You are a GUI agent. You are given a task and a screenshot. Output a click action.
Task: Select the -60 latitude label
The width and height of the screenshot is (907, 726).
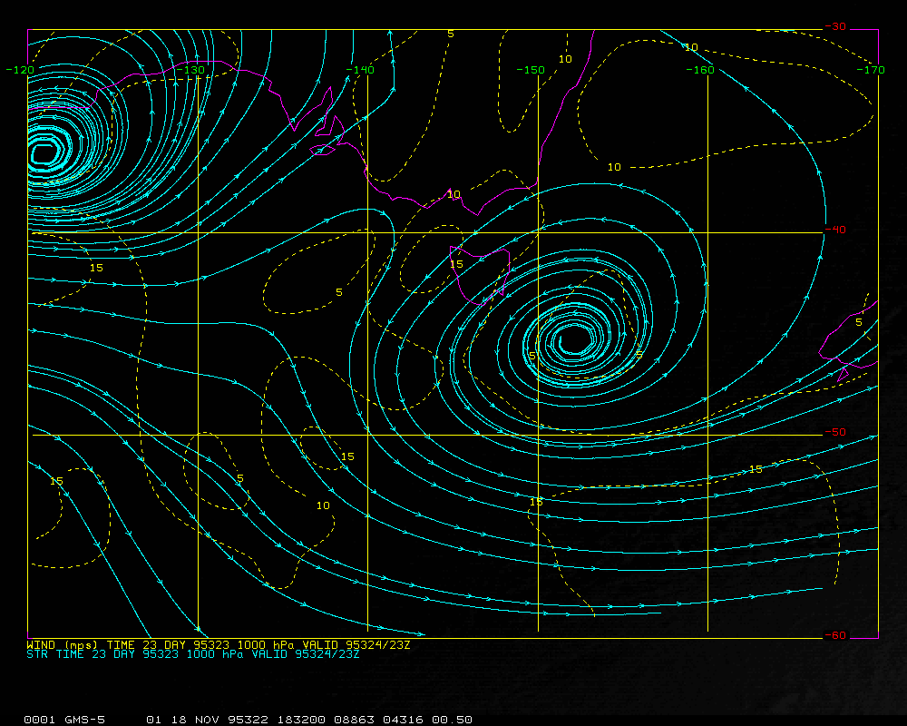coord(834,635)
